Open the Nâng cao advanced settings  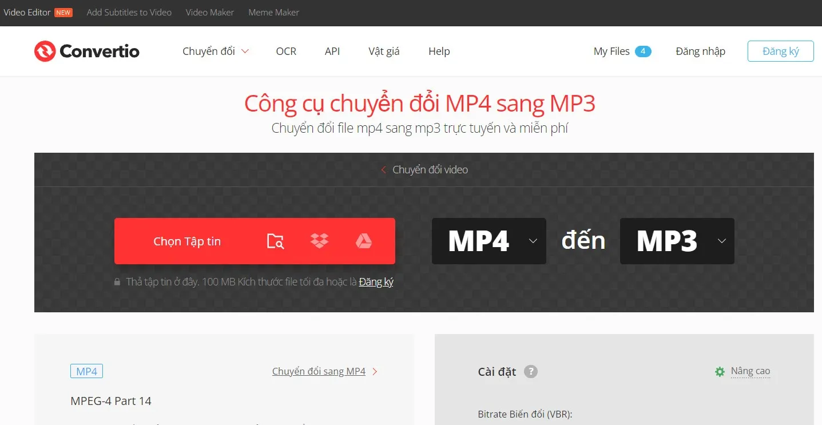(x=750, y=371)
